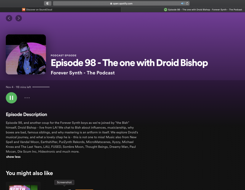Click the Episode 98 title heading

tap(129, 63)
